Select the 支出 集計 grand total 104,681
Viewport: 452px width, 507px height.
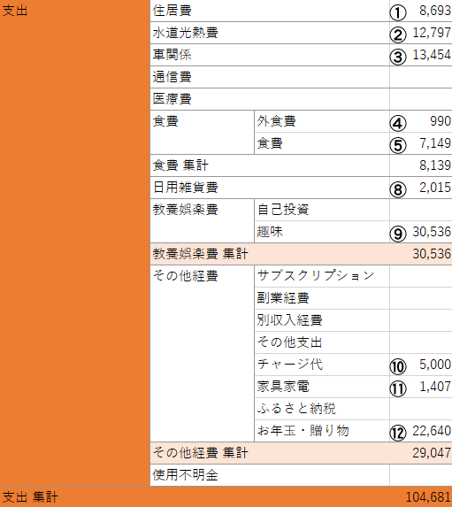tap(428, 497)
